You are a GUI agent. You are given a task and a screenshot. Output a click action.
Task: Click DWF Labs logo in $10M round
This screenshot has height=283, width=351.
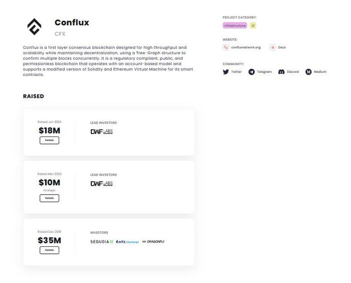pyautogui.click(x=102, y=184)
